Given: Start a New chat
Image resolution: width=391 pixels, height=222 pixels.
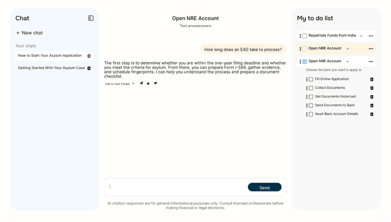Looking at the screenshot, I should tap(29, 33).
